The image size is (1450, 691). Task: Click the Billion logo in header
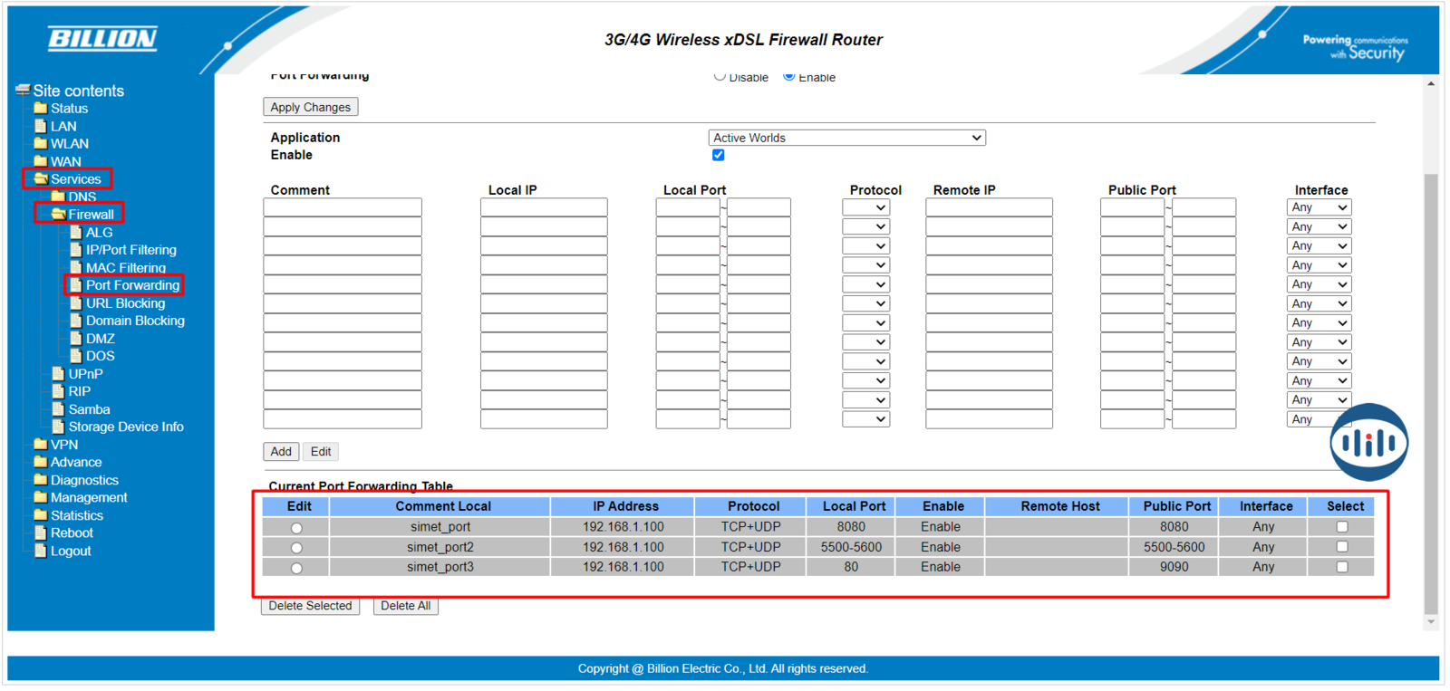102,38
